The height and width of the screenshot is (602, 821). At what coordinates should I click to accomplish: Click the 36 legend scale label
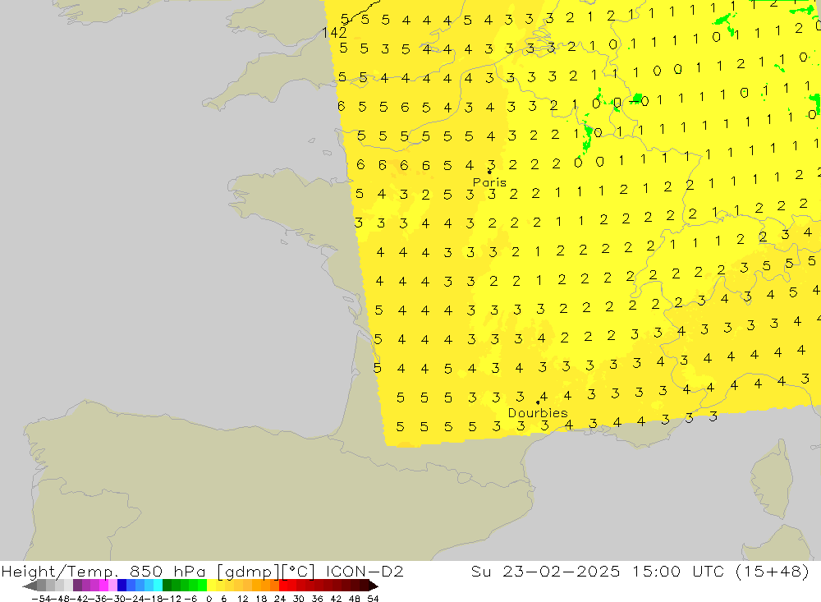click(317, 599)
